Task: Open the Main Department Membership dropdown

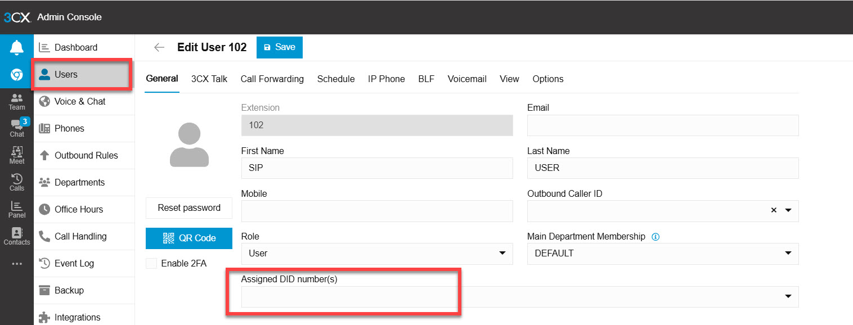Action: pos(788,254)
